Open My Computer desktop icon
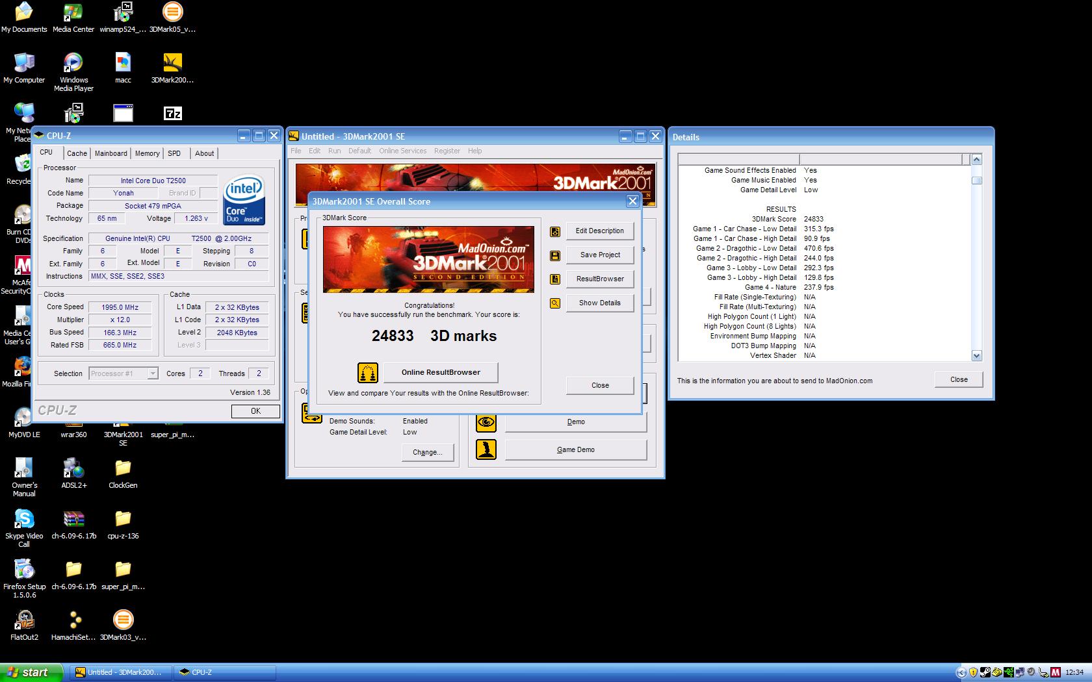The image size is (1092, 682). click(24, 68)
